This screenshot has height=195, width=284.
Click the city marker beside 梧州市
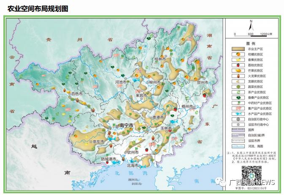click(194, 107)
